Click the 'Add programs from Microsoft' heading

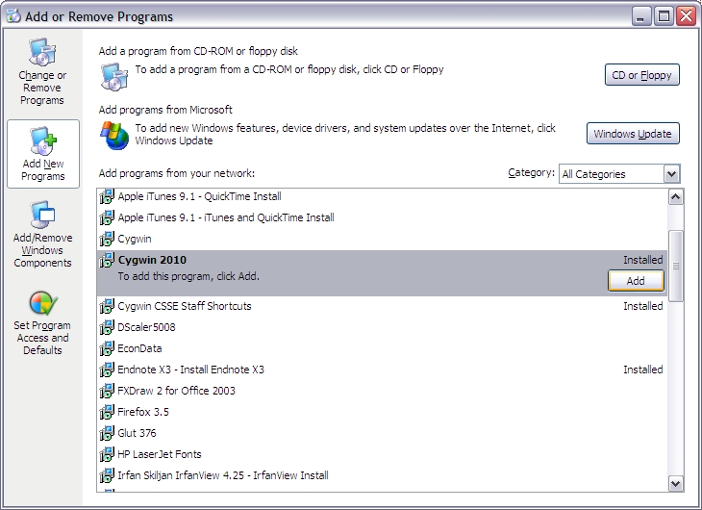point(165,110)
